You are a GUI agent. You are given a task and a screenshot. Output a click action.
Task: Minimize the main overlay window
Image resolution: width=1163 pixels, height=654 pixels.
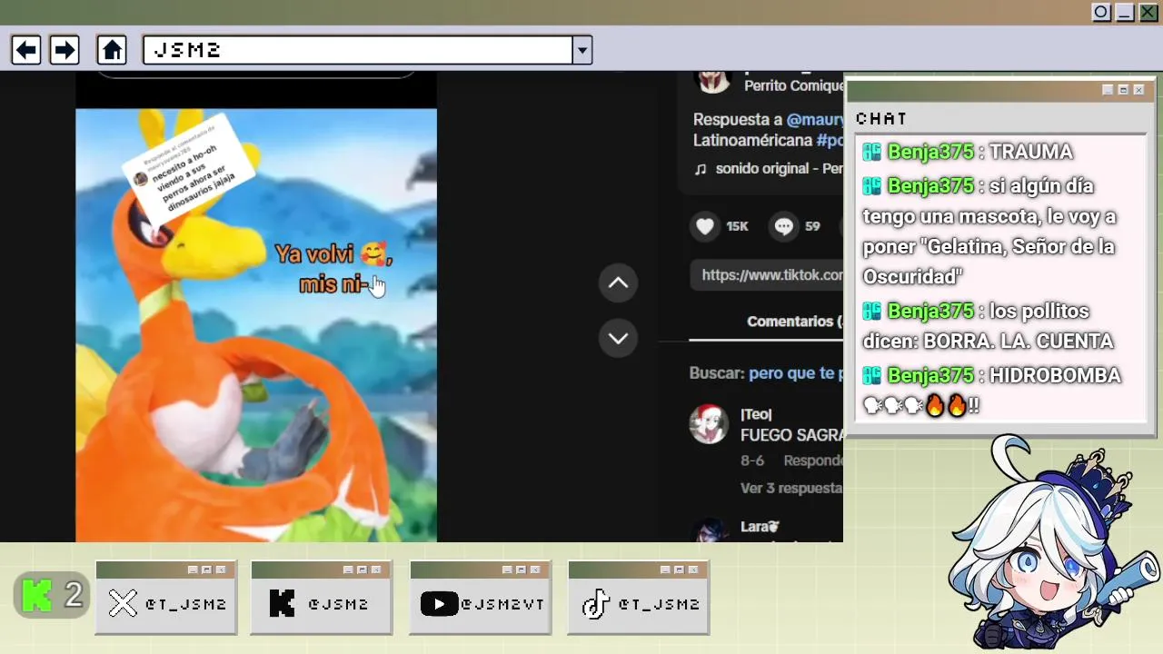point(1125,12)
